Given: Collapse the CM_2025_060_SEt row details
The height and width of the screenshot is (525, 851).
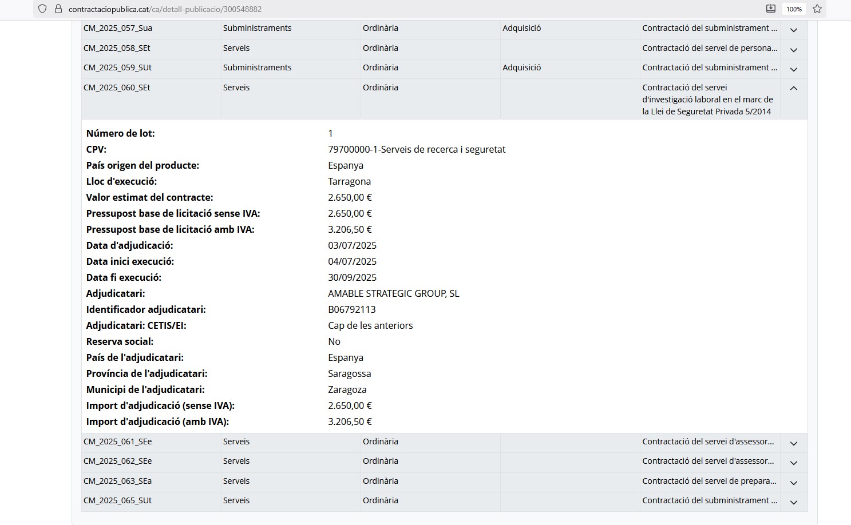Looking at the screenshot, I should pyautogui.click(x=793, y=89).
